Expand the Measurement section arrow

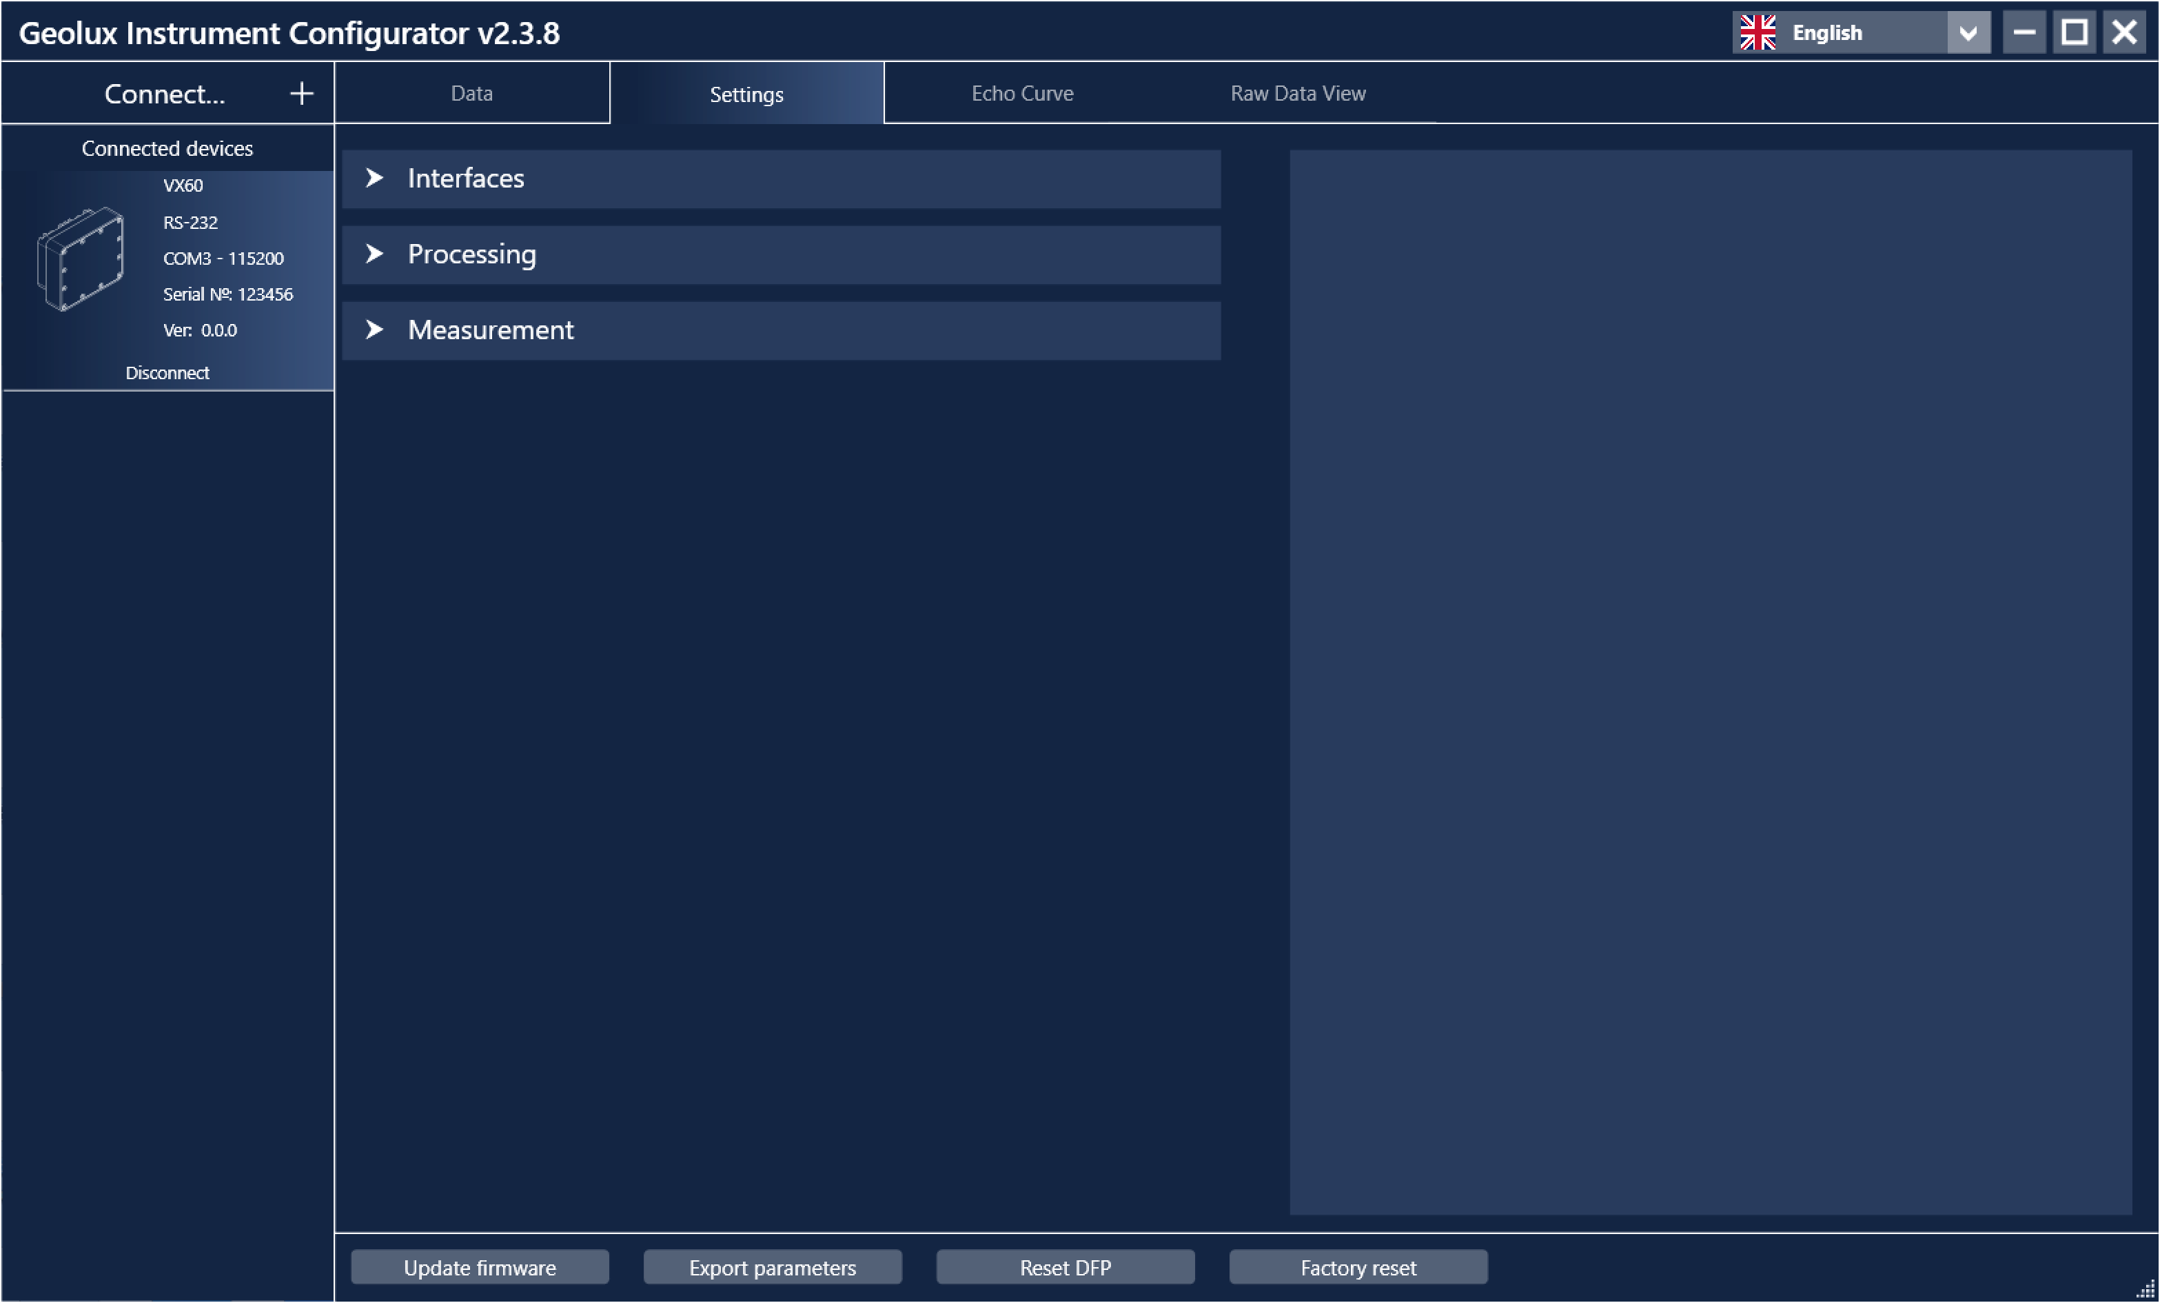374,330
